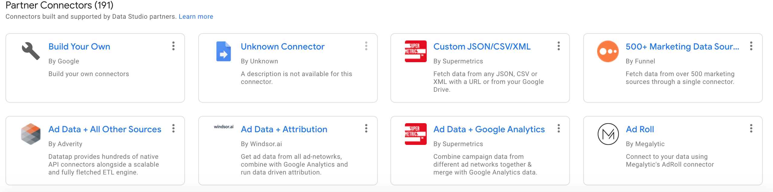This screenshot has height=192, width=773.
Task: Select the Build Your Own connector title
Action: point(79,46)
